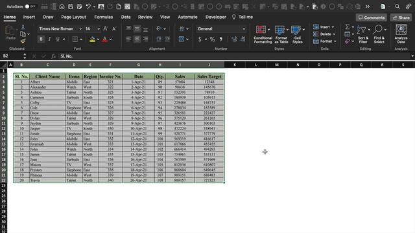The height and width of the screenshot is (233, 415).
Task: Click the Search magnifier icon in the title bar
Action: (x=397, y=6)
